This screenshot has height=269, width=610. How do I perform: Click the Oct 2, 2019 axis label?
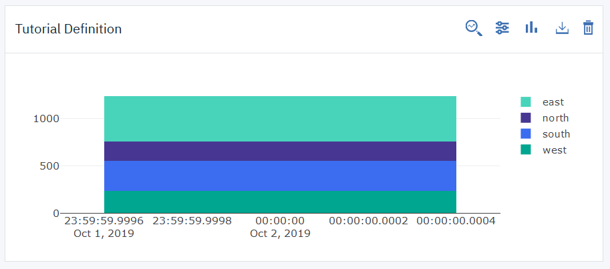click(280, 234)
